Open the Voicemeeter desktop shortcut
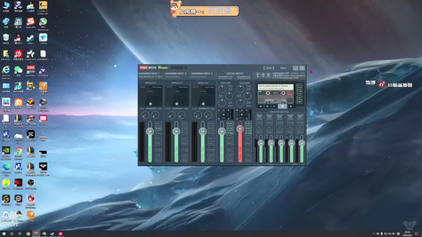The image size is (422, 237). (x=31, y=71)
